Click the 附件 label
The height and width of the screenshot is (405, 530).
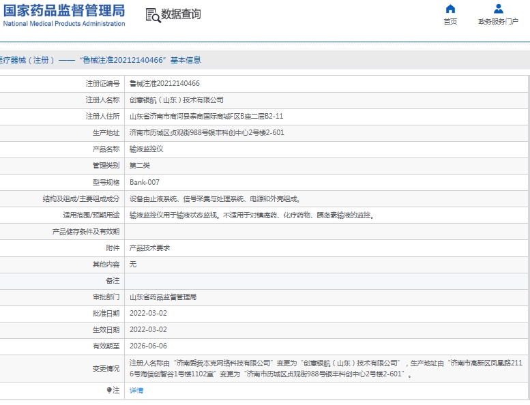click(113, 248)
